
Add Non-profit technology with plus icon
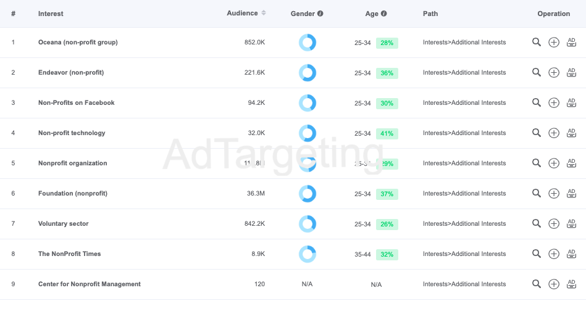tap(554, 133)
